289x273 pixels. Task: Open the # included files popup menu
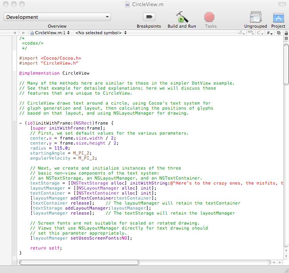pyautogui.click(x=270, y=33)
